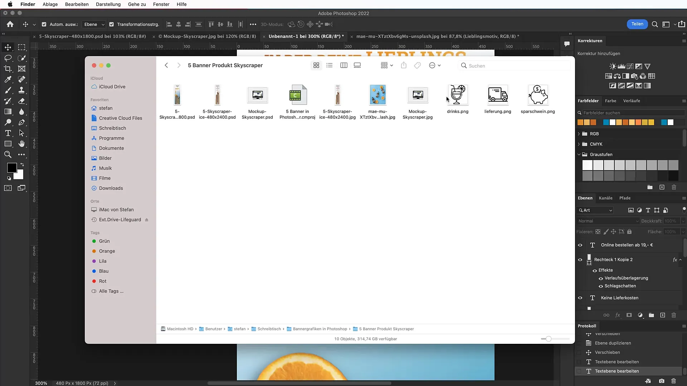Select the Healing Brush tool

[22, 79]
